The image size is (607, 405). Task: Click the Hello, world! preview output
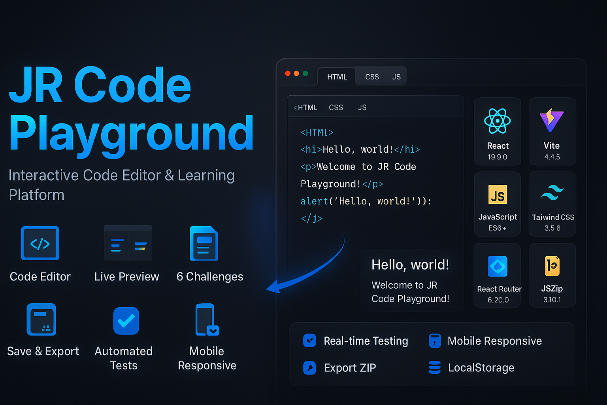pyautogui.click(x=410, y=265)
